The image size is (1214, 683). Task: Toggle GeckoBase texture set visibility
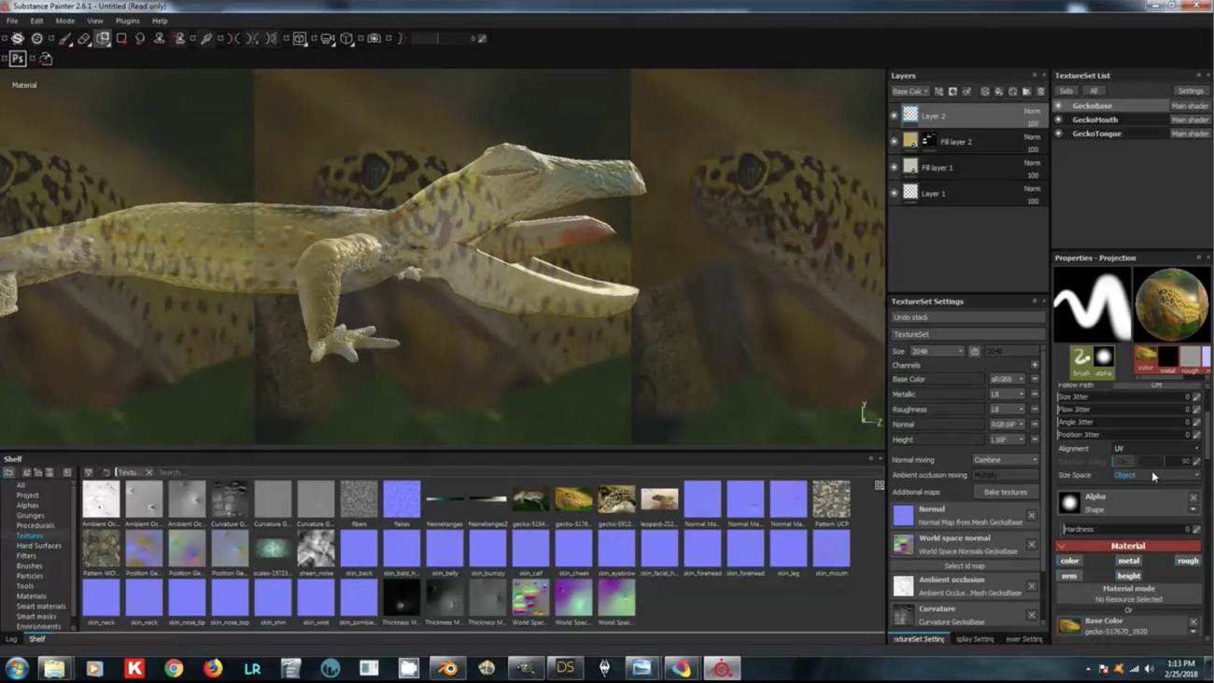pyautogui.click(x=1059, y=105)
